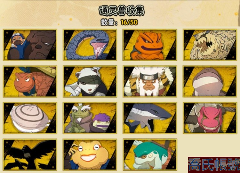Select the black crow silhouette card
240x173 pixels.
[30, 155]
